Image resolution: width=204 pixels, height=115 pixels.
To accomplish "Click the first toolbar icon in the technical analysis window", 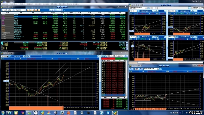I will coord(130,69).
